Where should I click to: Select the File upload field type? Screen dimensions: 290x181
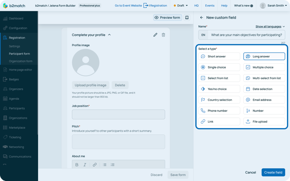pos(264,122)
